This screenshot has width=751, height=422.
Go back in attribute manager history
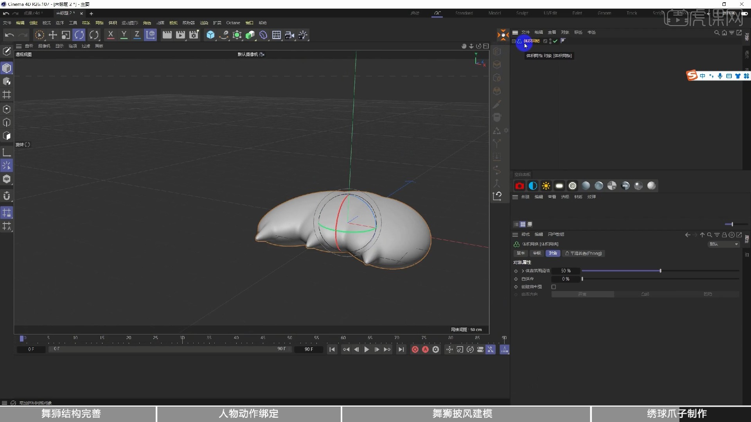pos(688,235)
